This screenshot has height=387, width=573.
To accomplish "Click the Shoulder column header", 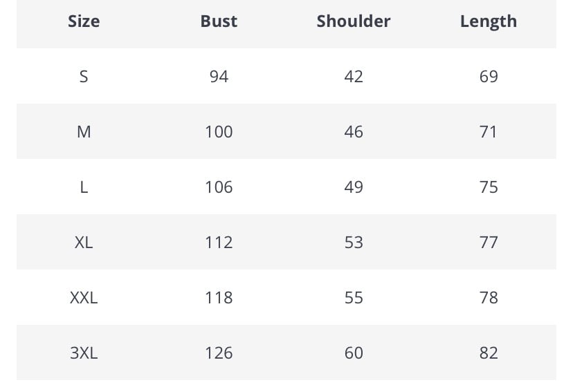I will coord(354,21).
